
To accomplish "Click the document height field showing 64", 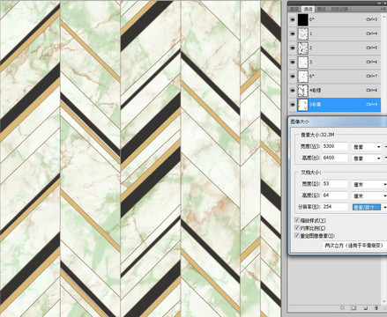I will click(x=335, y=195).
